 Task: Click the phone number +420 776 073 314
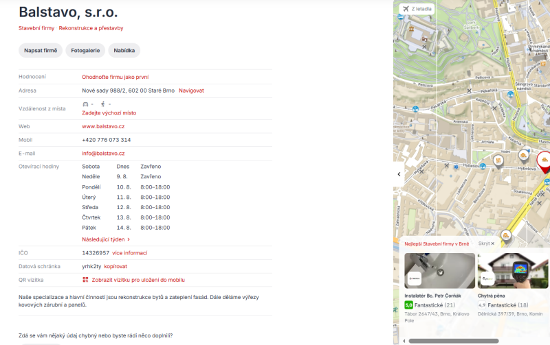tap(107, 140)
